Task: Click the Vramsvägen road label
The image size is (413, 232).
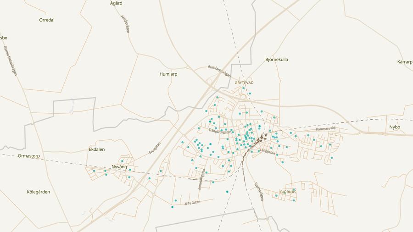Action: coord(259,191)
